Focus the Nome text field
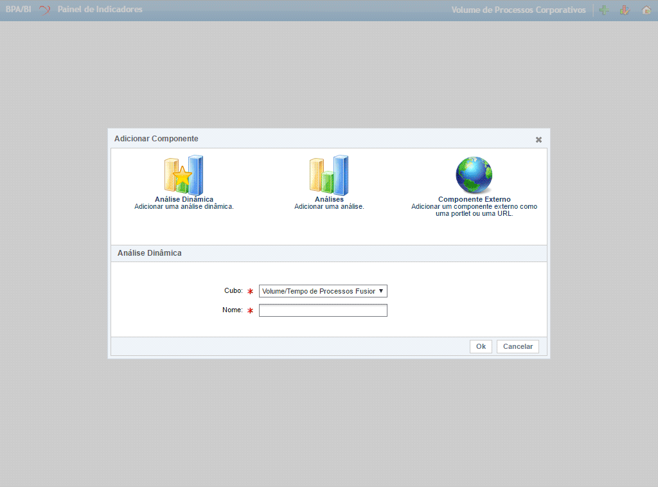 click(323, 310)
